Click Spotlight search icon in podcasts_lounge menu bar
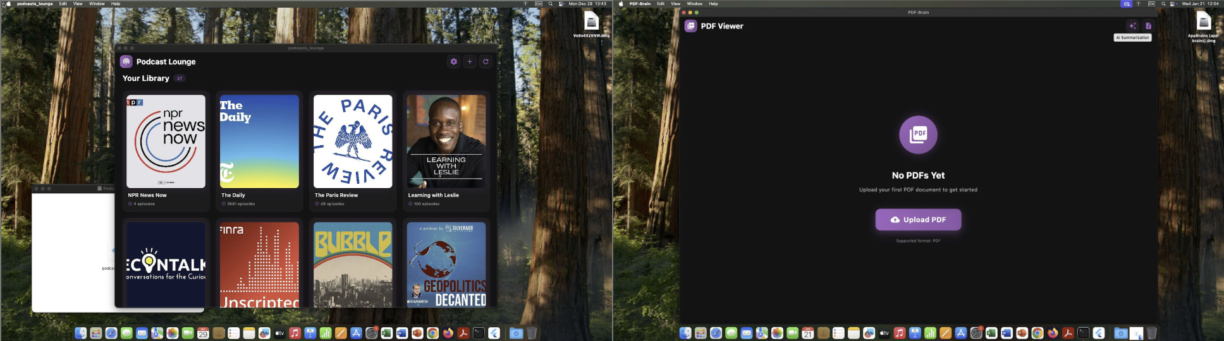 (551, 4)
